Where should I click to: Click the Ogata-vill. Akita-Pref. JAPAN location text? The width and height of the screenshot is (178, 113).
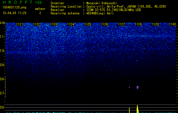point(126,6)
